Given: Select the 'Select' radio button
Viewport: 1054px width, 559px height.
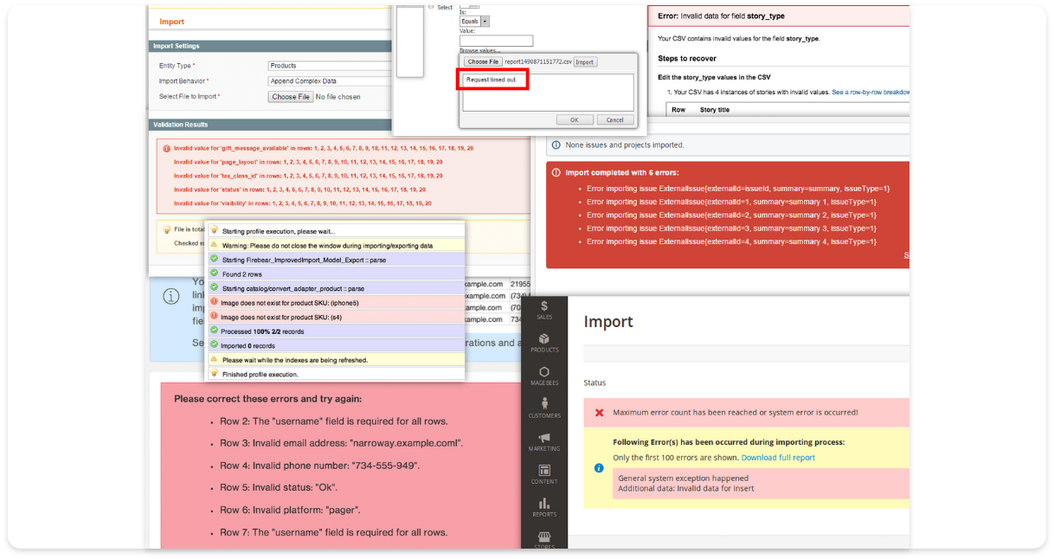Looking at the screenshot, I should pyautogui.click(x=432, y=7).
